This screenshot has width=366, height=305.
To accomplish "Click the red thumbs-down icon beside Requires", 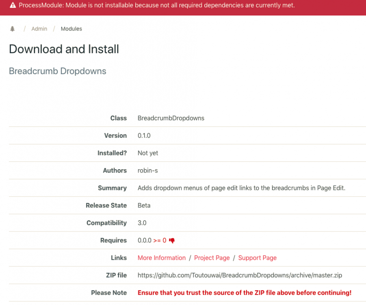I will [x=172, y=241].
